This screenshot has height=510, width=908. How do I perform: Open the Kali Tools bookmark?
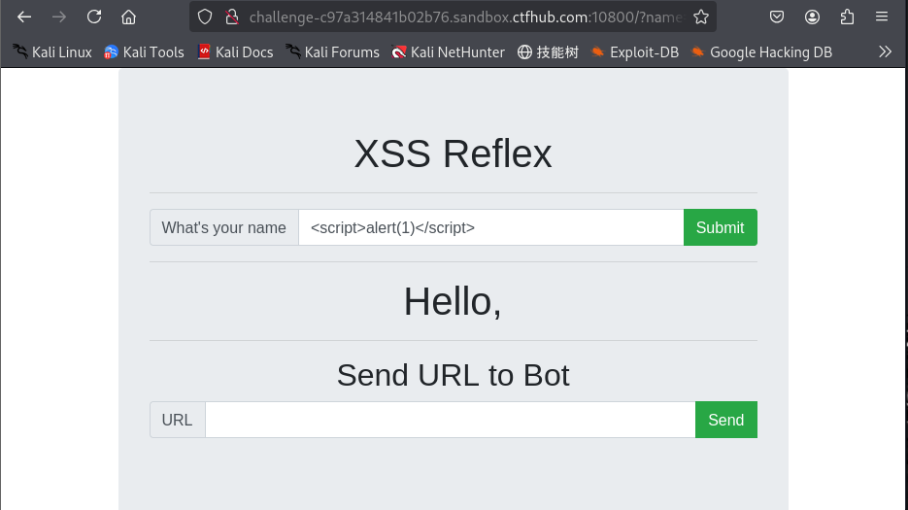click(x=144, y=52)
